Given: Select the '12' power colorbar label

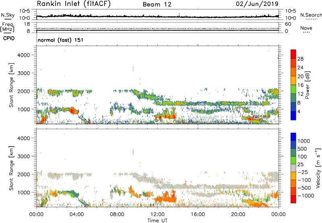Looking at the screenshot, I should point(300,94).
